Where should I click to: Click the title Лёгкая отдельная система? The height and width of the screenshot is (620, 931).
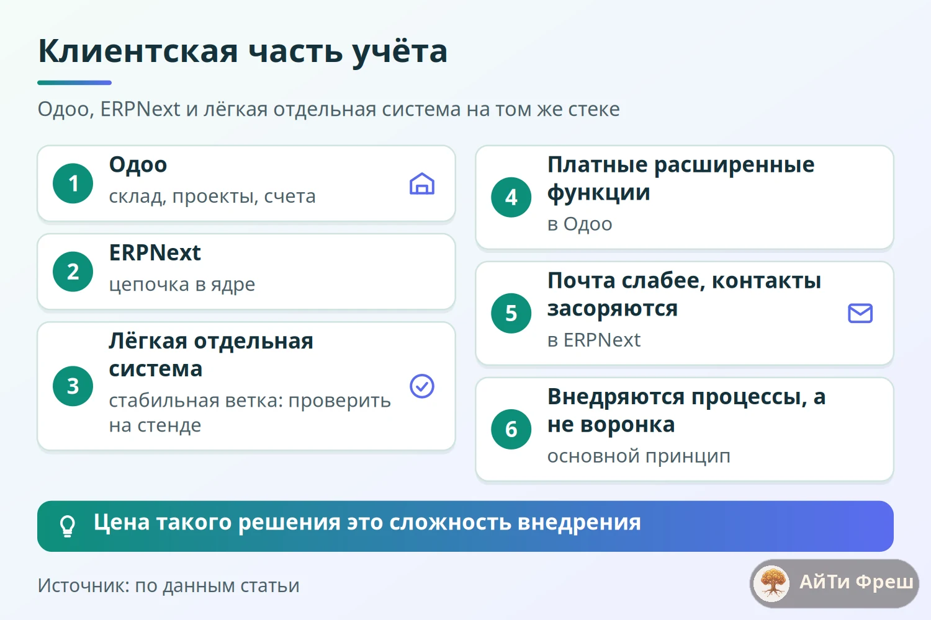(211, 355)
